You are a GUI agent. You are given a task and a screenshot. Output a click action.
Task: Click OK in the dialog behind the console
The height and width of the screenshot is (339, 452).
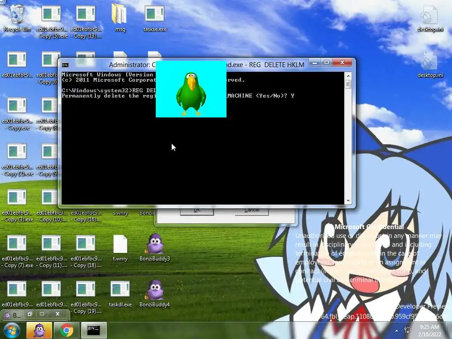pyautogui.click(x=197, y=211)
